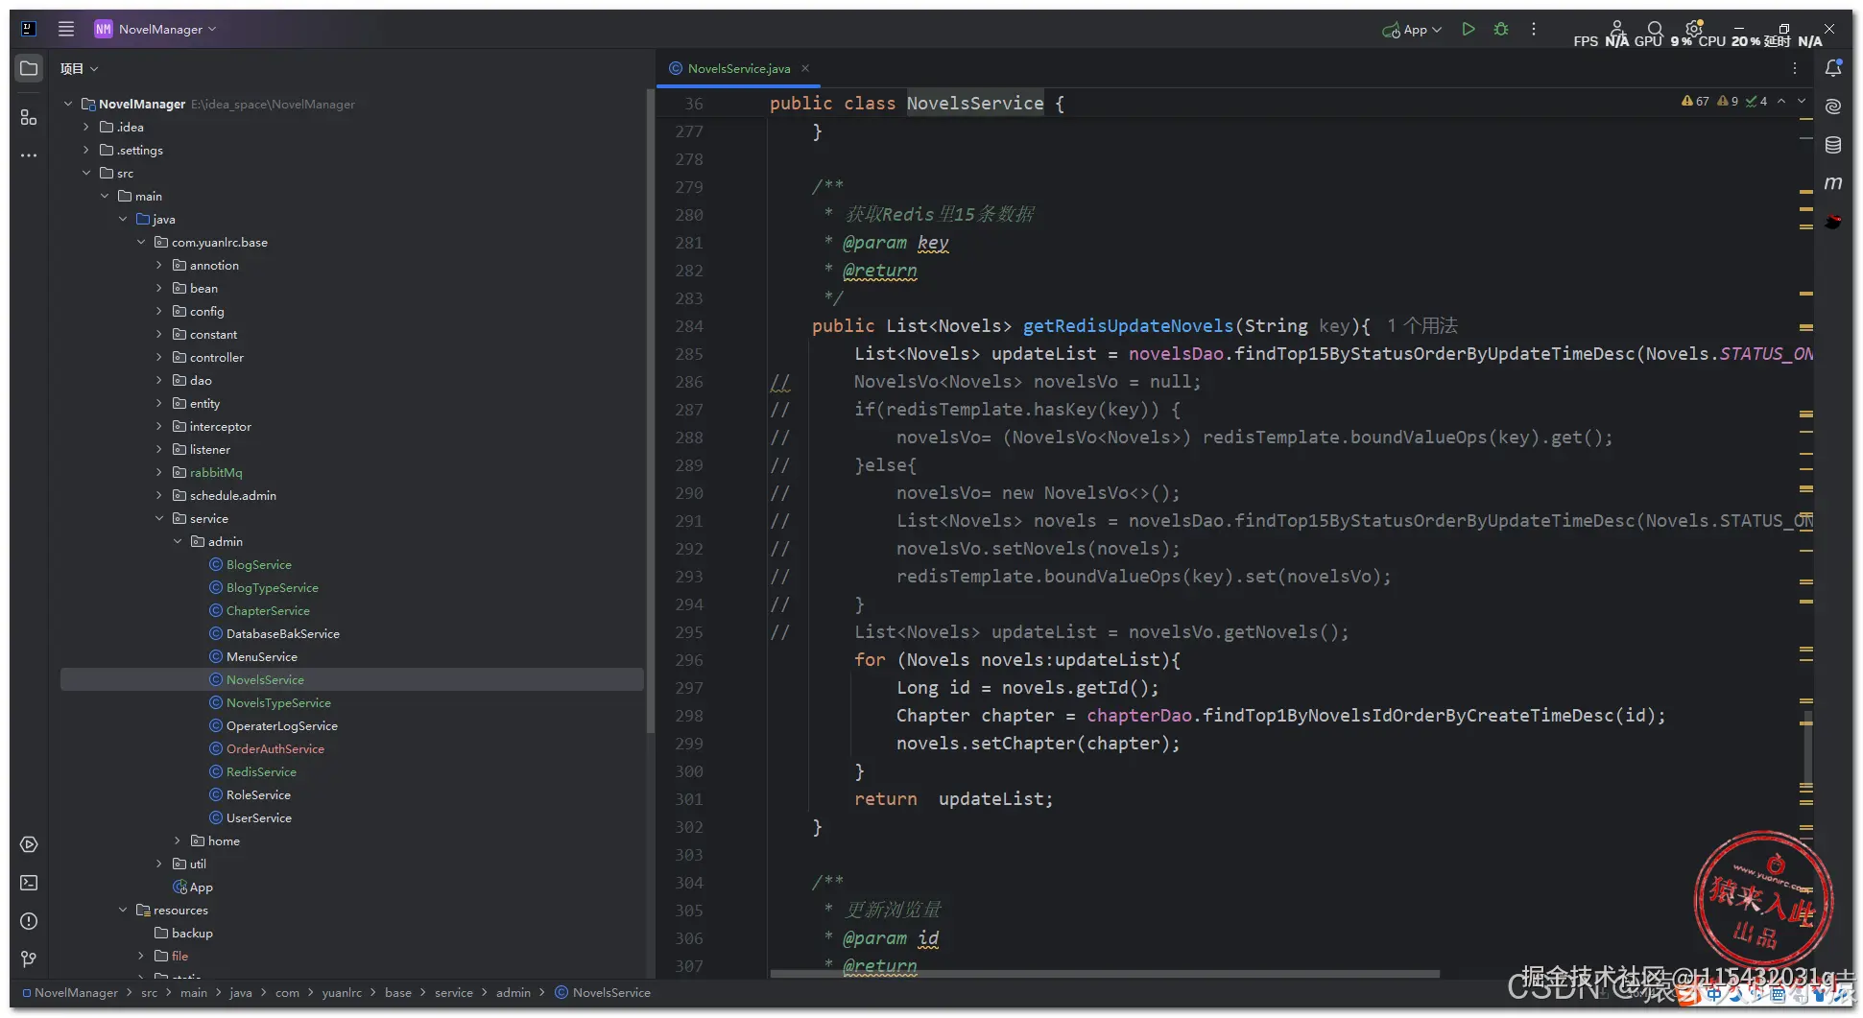1863x1018 pixels.
Task: Open the 项目 view selector dropdown
Action: 79,68
